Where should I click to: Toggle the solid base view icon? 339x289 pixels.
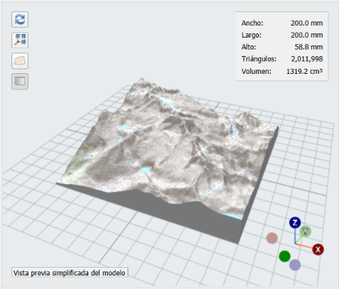(x=20, y=82)
